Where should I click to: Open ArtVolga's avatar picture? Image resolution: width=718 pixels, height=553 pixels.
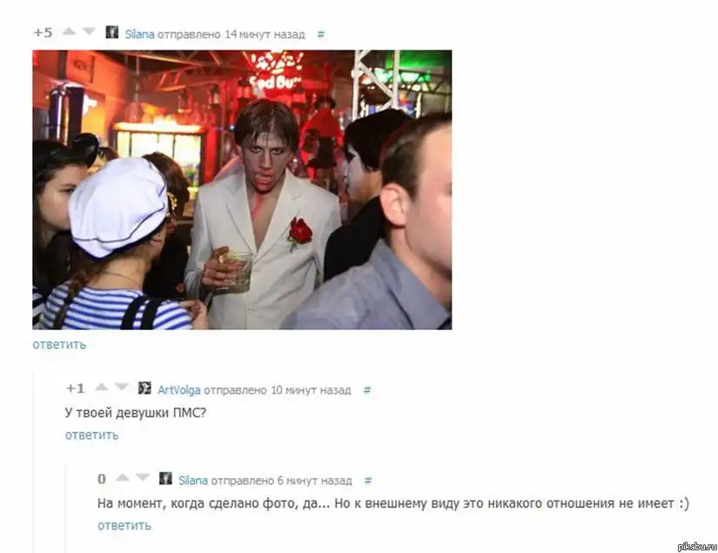tap(144, 388)
